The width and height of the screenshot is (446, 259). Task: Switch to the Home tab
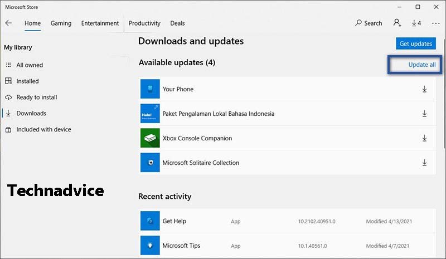click(x=32, y=23)
